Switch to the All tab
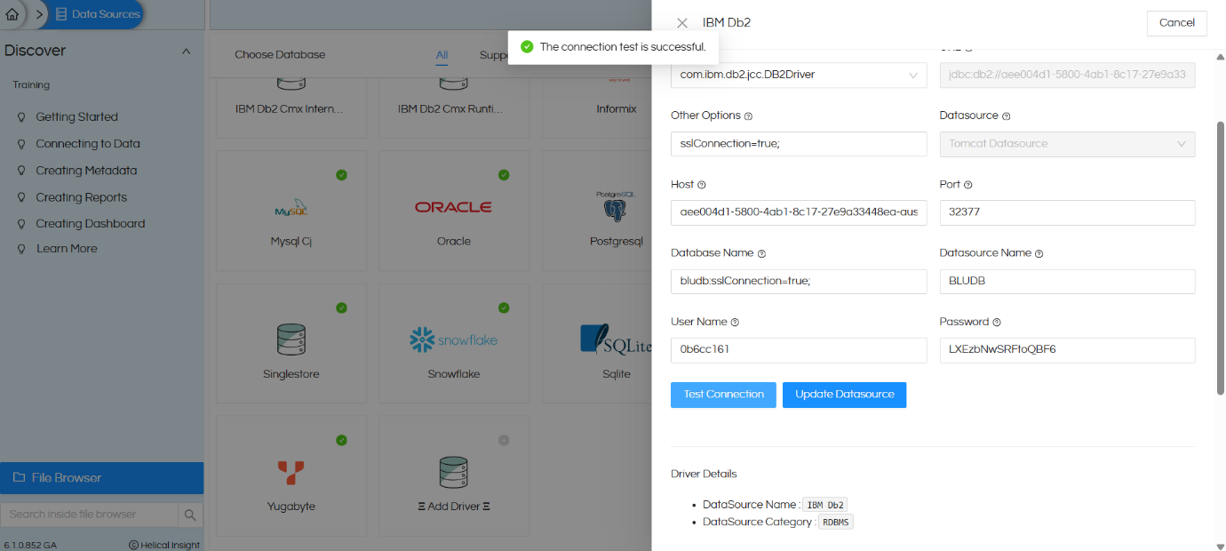Viewport: 1226px width, 551px height. coord(442,54)
